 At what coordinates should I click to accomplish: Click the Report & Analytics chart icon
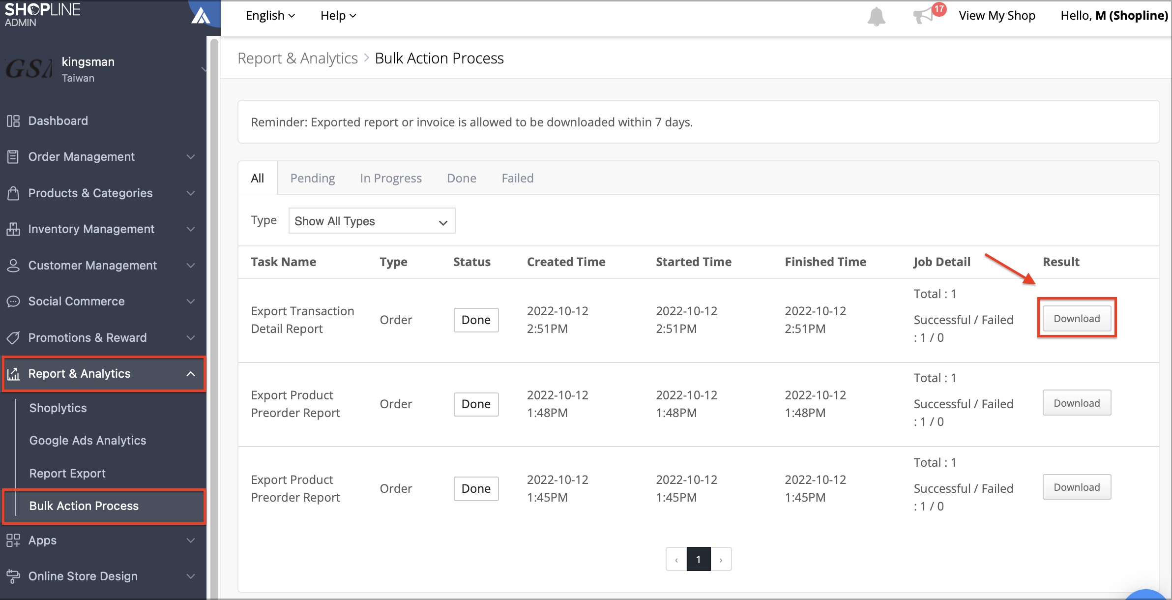tap(13, 374)
